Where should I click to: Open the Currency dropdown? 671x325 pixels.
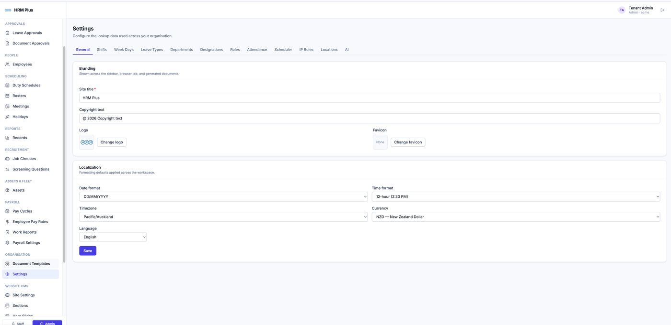(x=516, y=217)
